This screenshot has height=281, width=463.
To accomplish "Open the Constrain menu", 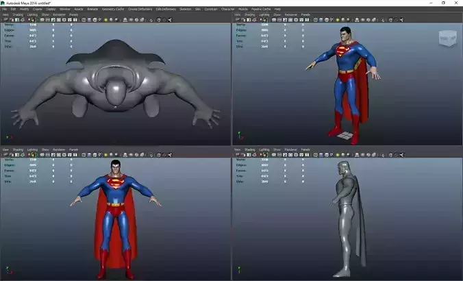I will tap(211, 9).
